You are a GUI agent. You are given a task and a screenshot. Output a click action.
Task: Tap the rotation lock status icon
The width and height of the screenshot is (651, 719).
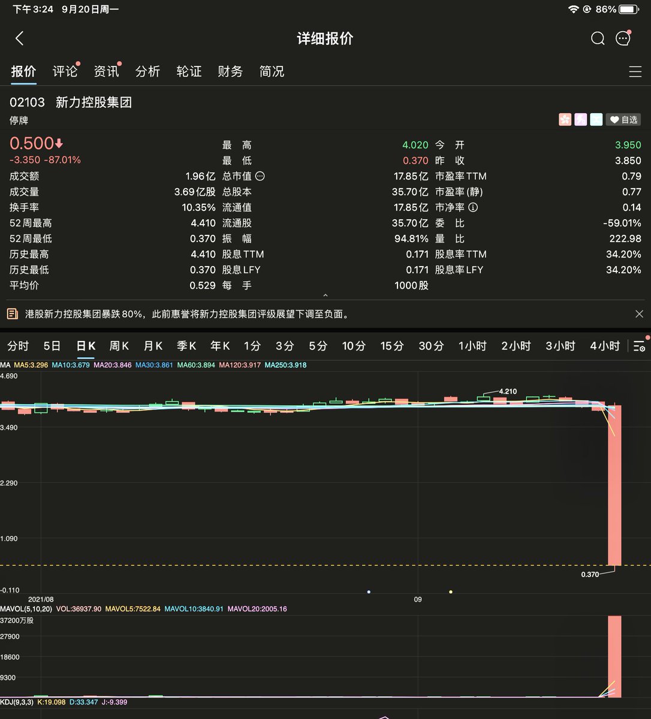(x=587, y=10)
